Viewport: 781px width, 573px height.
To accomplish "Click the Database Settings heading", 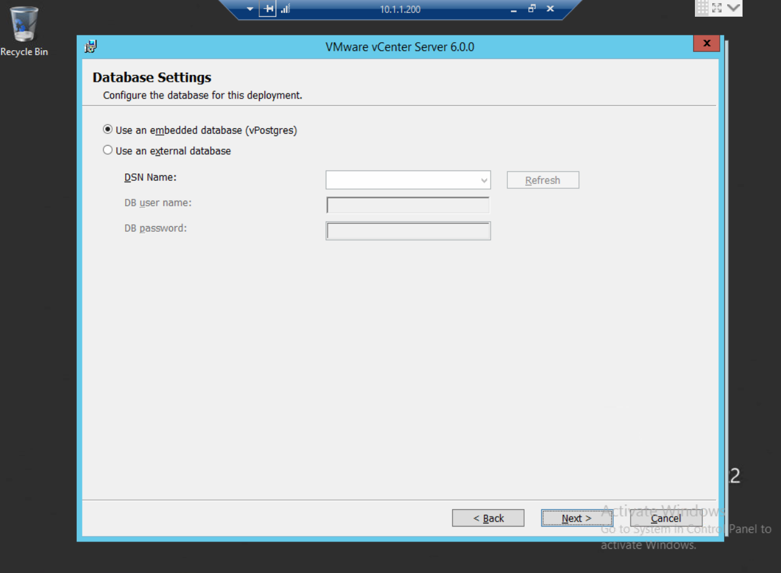I will [152, 77].
